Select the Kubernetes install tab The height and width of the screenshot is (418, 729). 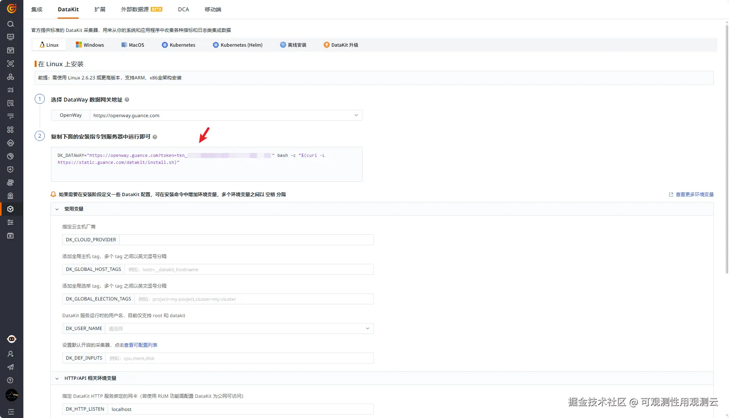click(179, 45)
